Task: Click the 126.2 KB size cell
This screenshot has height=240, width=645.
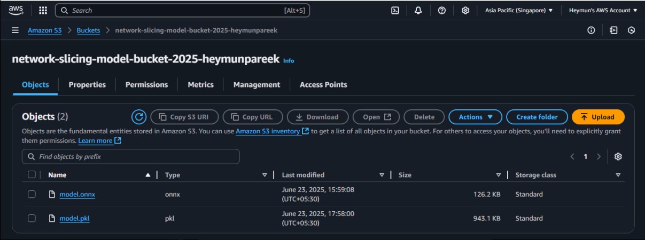Action: click(487, 195)
